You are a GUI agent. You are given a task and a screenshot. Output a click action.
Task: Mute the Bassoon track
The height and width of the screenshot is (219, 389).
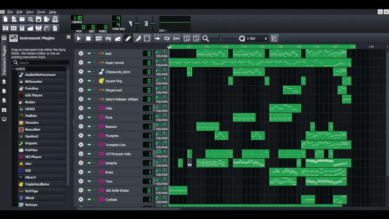coord(89,126)
